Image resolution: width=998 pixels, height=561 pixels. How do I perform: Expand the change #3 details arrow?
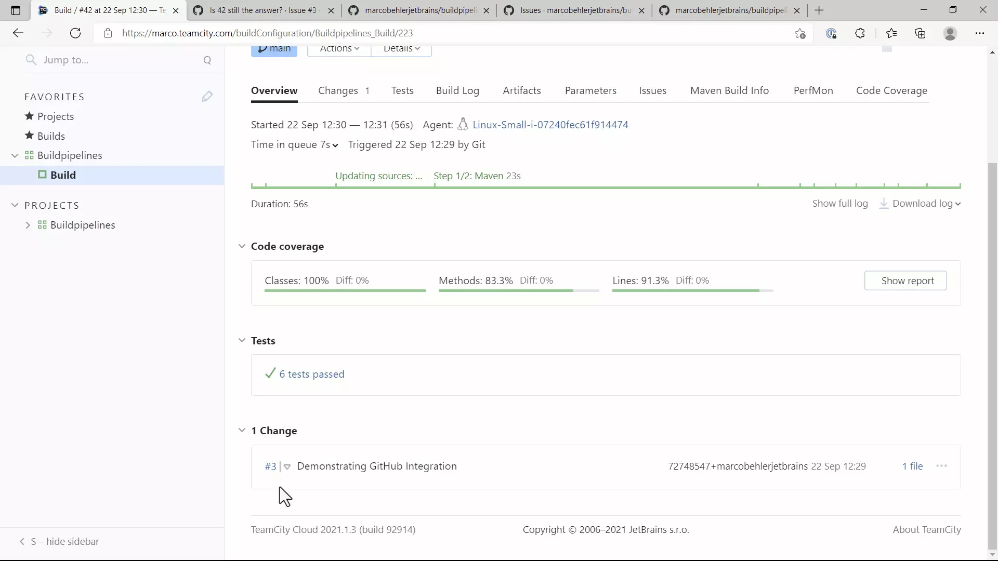pyautogui.click(x=287, y=466)
